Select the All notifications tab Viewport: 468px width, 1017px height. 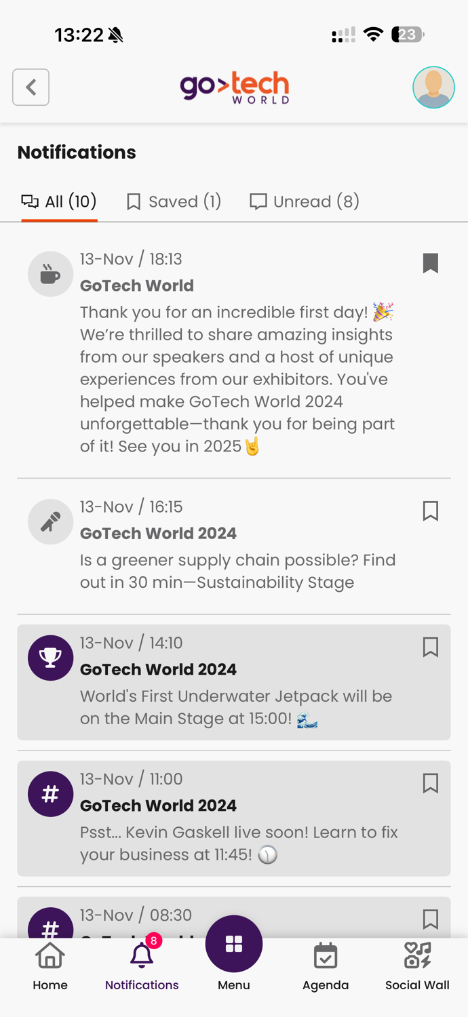pyautogui.click(x=59, y=201)
